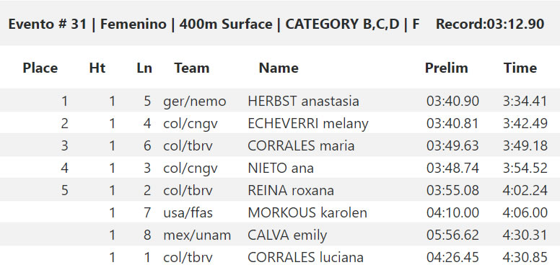Click the Place column header
560x270 pixels.
40,68
